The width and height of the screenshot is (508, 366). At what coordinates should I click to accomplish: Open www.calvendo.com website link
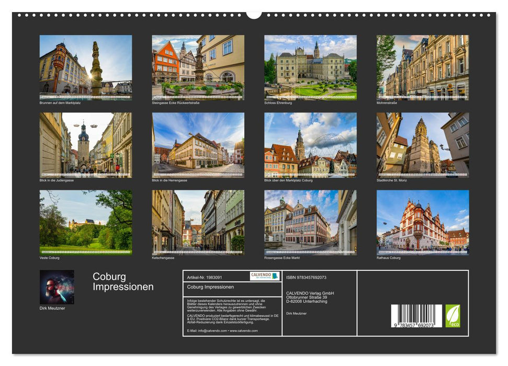coord(244,331)
